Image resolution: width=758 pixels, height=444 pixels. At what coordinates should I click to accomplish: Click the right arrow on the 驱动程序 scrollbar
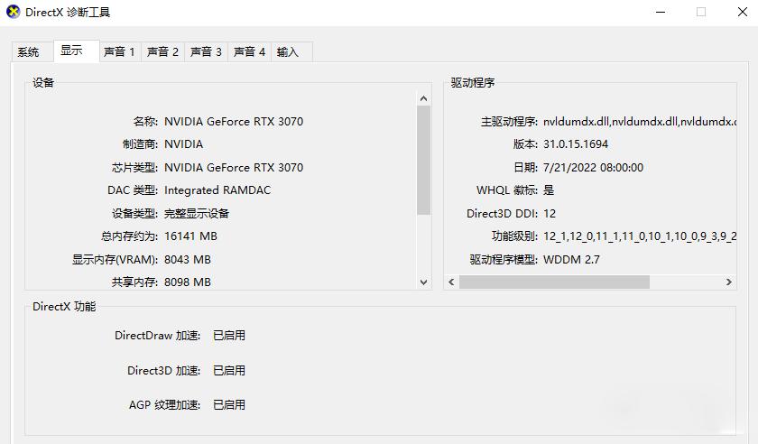coord(728,282)
